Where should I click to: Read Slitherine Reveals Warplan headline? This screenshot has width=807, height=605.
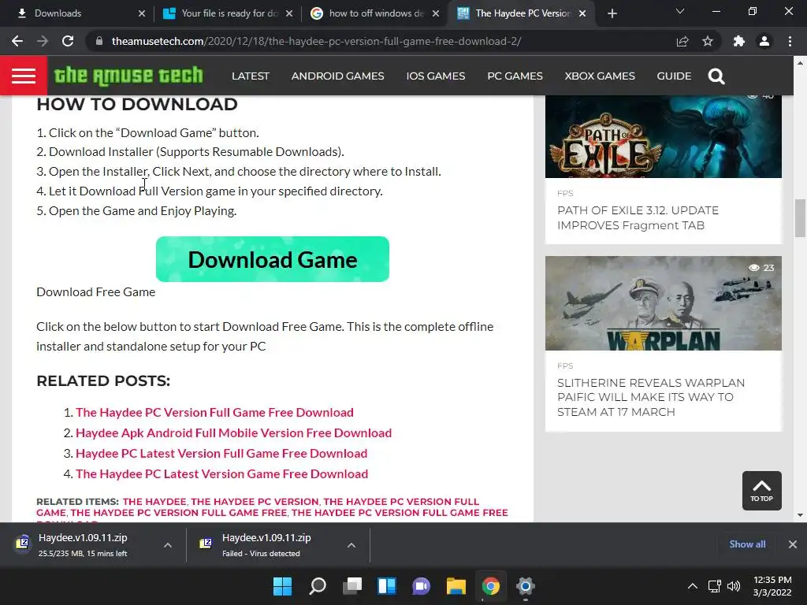click(651, 397)
